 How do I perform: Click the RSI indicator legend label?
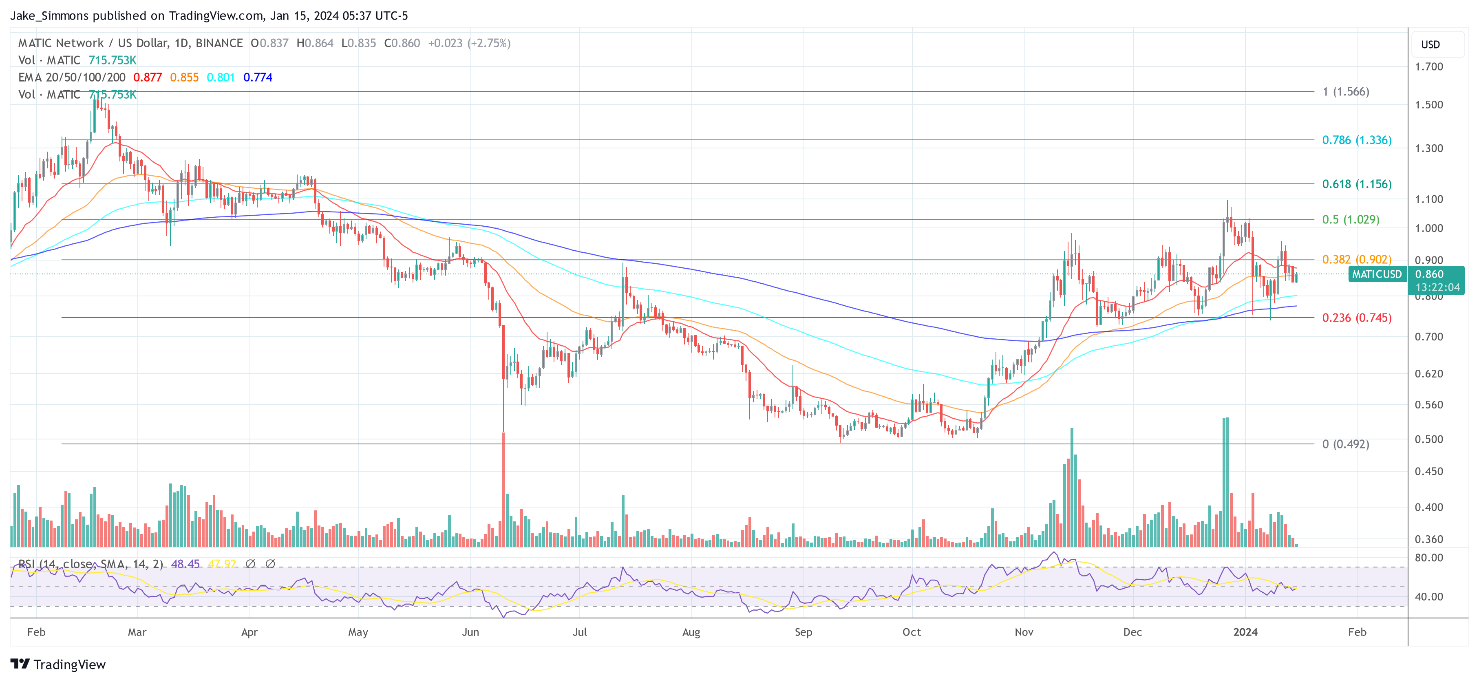91,564
